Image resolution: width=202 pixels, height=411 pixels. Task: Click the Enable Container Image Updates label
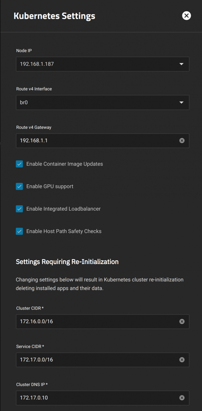pos(64,164)
